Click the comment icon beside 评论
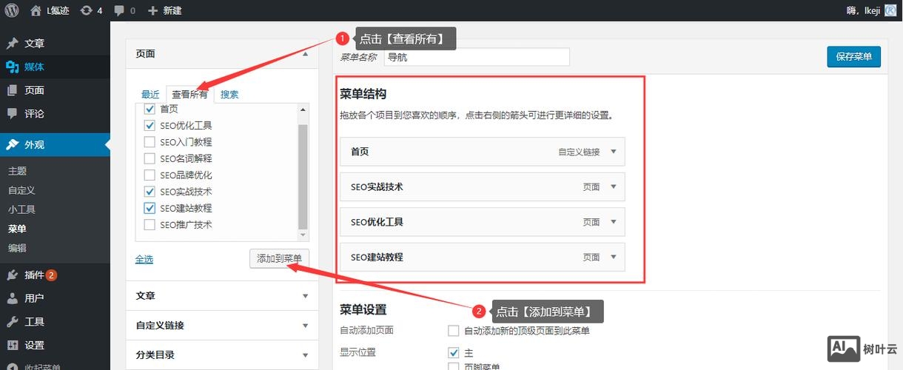 [x=12, y=114]
